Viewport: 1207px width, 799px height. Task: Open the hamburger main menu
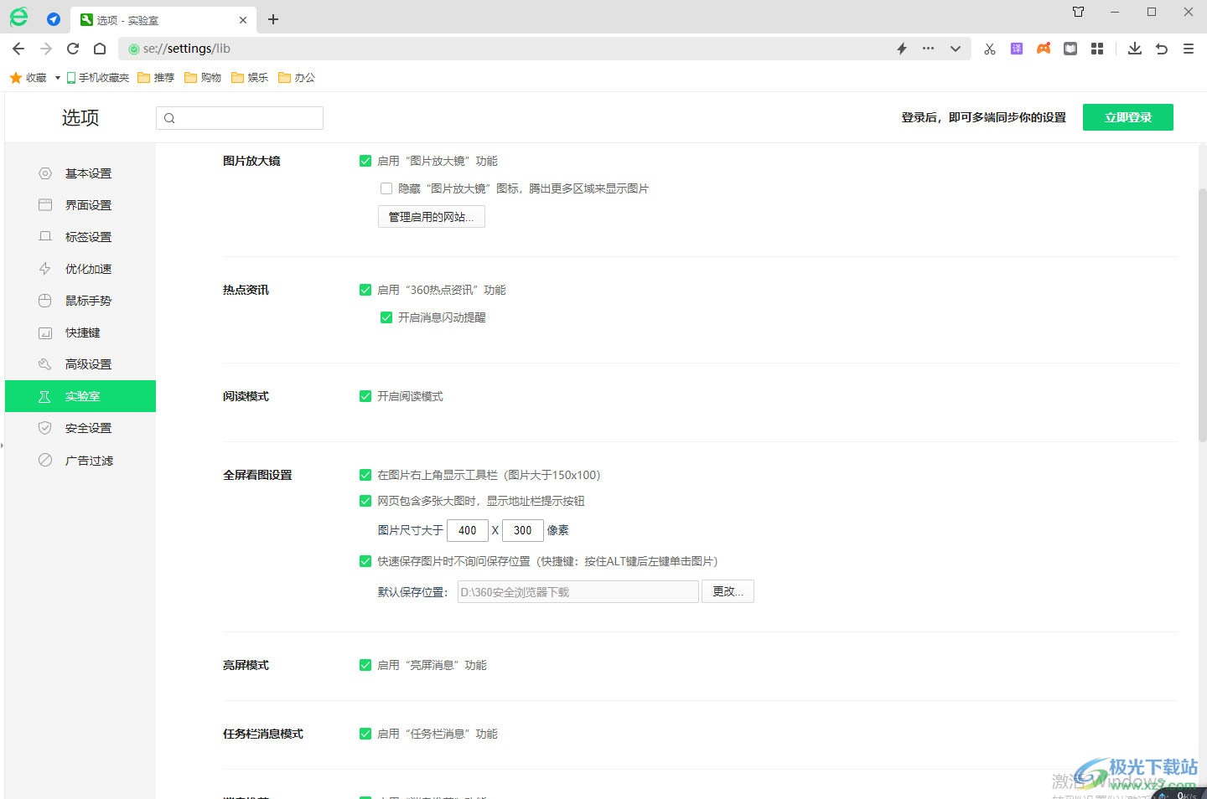(x=1189, y=49)
